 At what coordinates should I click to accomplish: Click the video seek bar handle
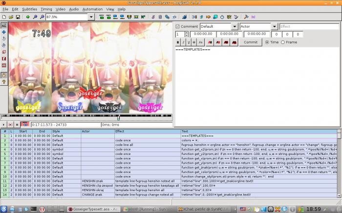(118, 117)
